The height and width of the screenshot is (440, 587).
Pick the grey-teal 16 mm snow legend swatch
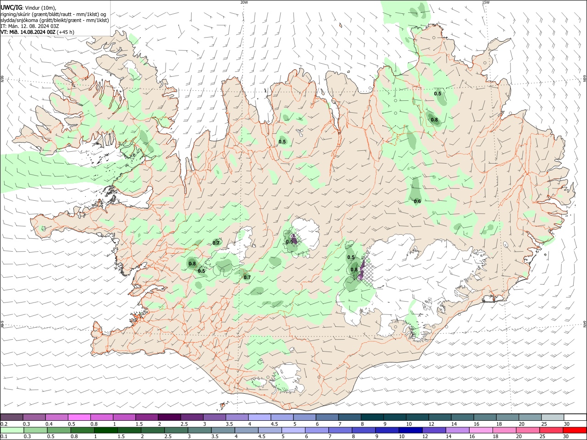(x=484, y=417)
